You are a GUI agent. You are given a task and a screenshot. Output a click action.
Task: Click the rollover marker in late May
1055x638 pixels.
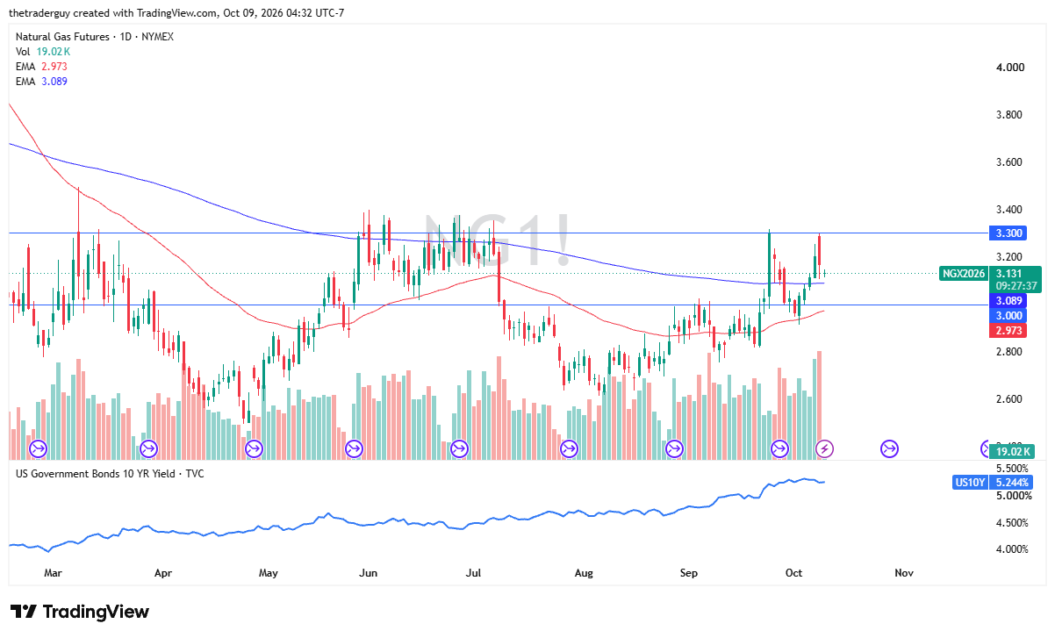(x=355, y=449)
